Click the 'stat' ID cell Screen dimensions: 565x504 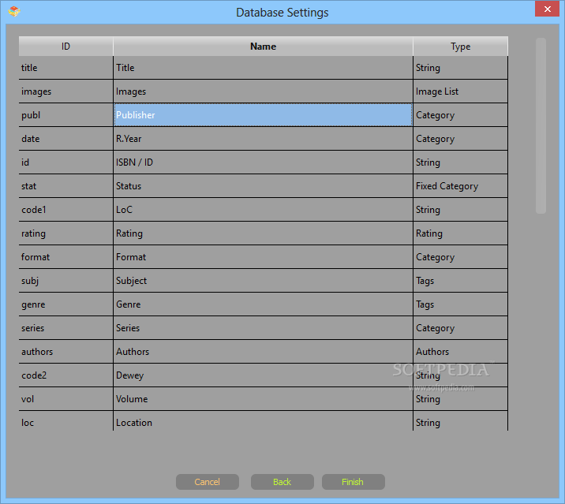66,186
